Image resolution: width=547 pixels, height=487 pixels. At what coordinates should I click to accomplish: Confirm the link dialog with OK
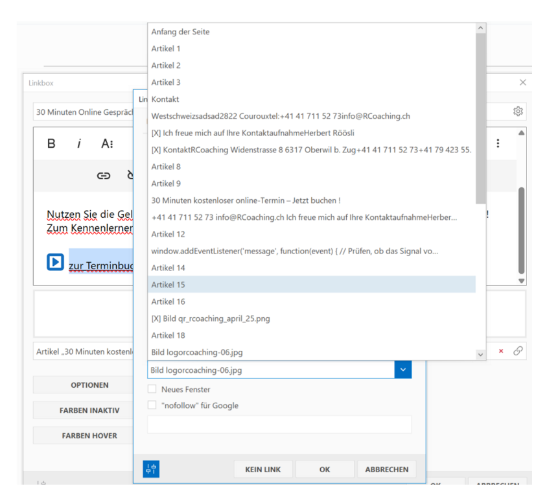point(325,469)
